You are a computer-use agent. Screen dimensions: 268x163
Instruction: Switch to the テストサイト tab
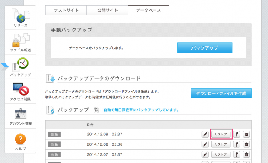point(66,10)
